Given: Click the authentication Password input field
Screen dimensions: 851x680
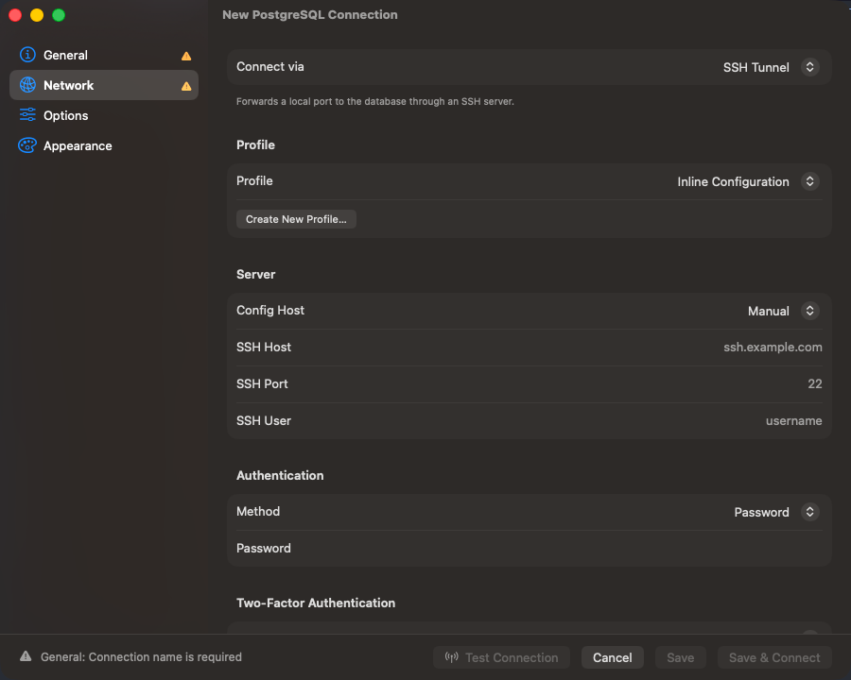Looking at the screenshot, I should point(530,548).
